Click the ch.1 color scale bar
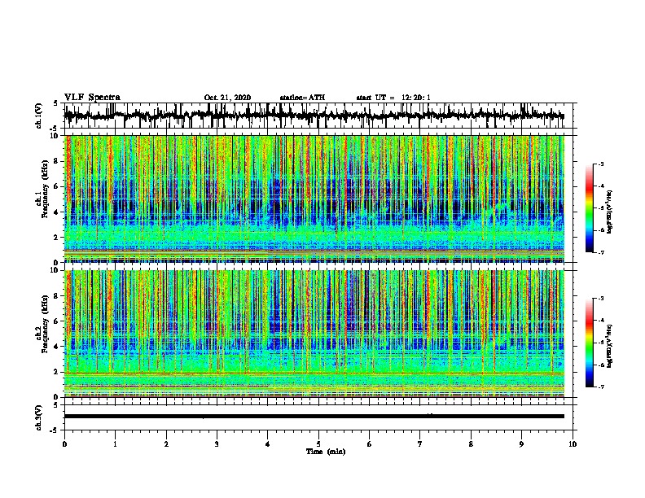The width and height of the screenshot is (645, 498). (x=590, y=208)
